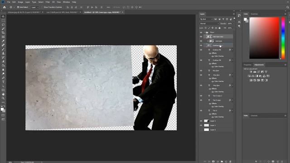Viewport: 290px width, 163px height.
Task: Toggle Show Transform Controls checkbox
Action: pos(43,7)
